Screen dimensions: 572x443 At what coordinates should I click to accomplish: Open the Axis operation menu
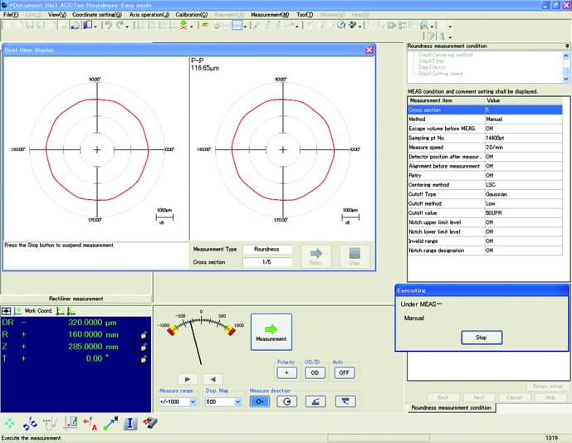click(149, 15)
